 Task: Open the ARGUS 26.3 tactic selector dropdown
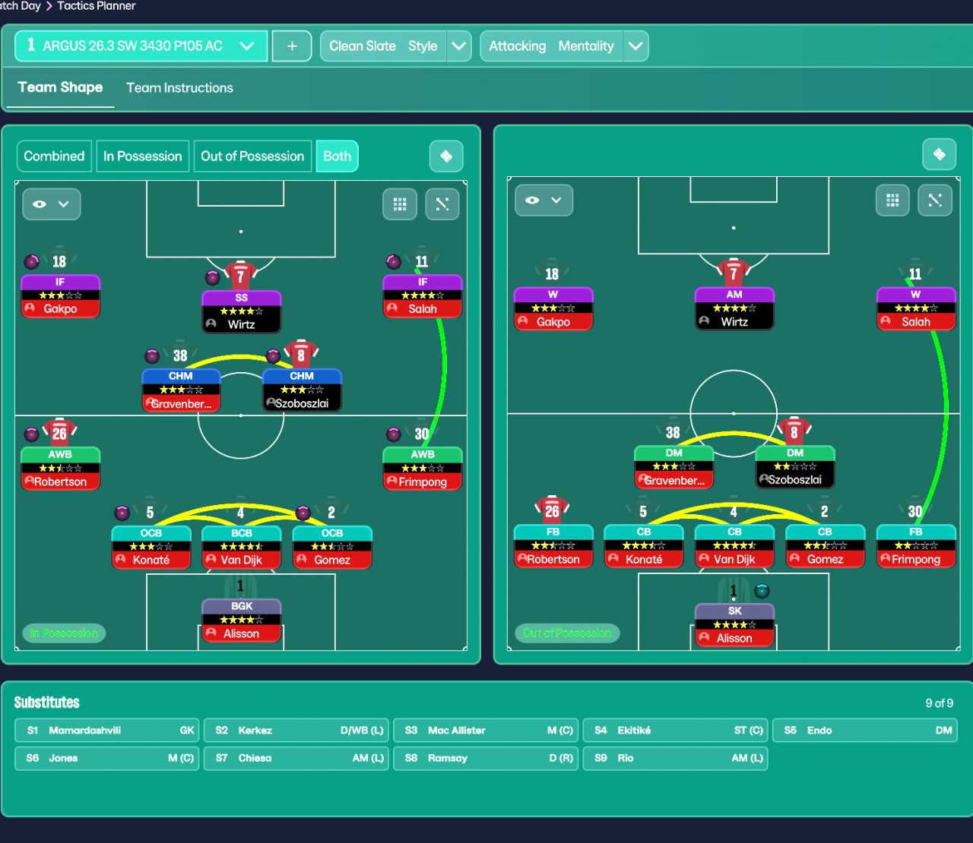141,46
